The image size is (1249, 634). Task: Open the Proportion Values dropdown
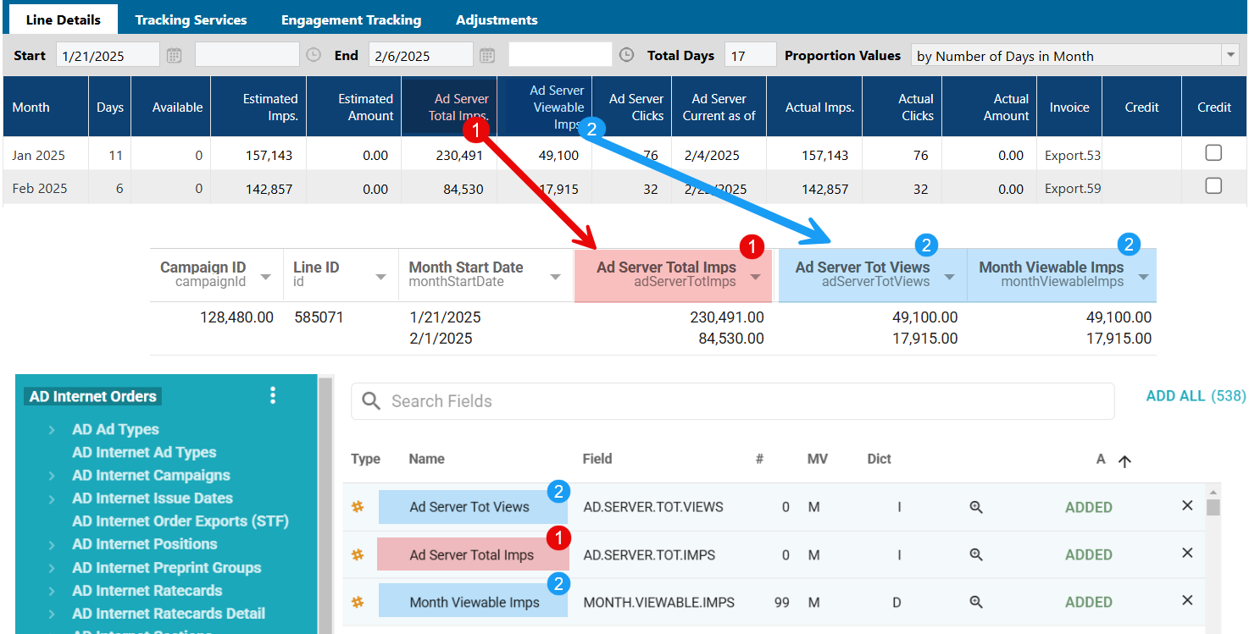point(1230,56)
